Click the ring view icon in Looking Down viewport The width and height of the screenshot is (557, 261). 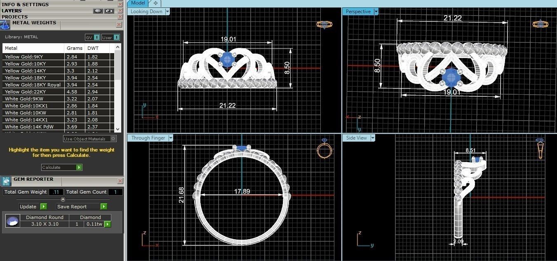click(x=324, y=24)
